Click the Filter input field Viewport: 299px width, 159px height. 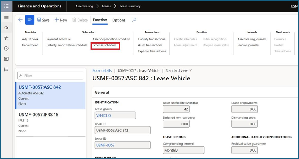50,75
